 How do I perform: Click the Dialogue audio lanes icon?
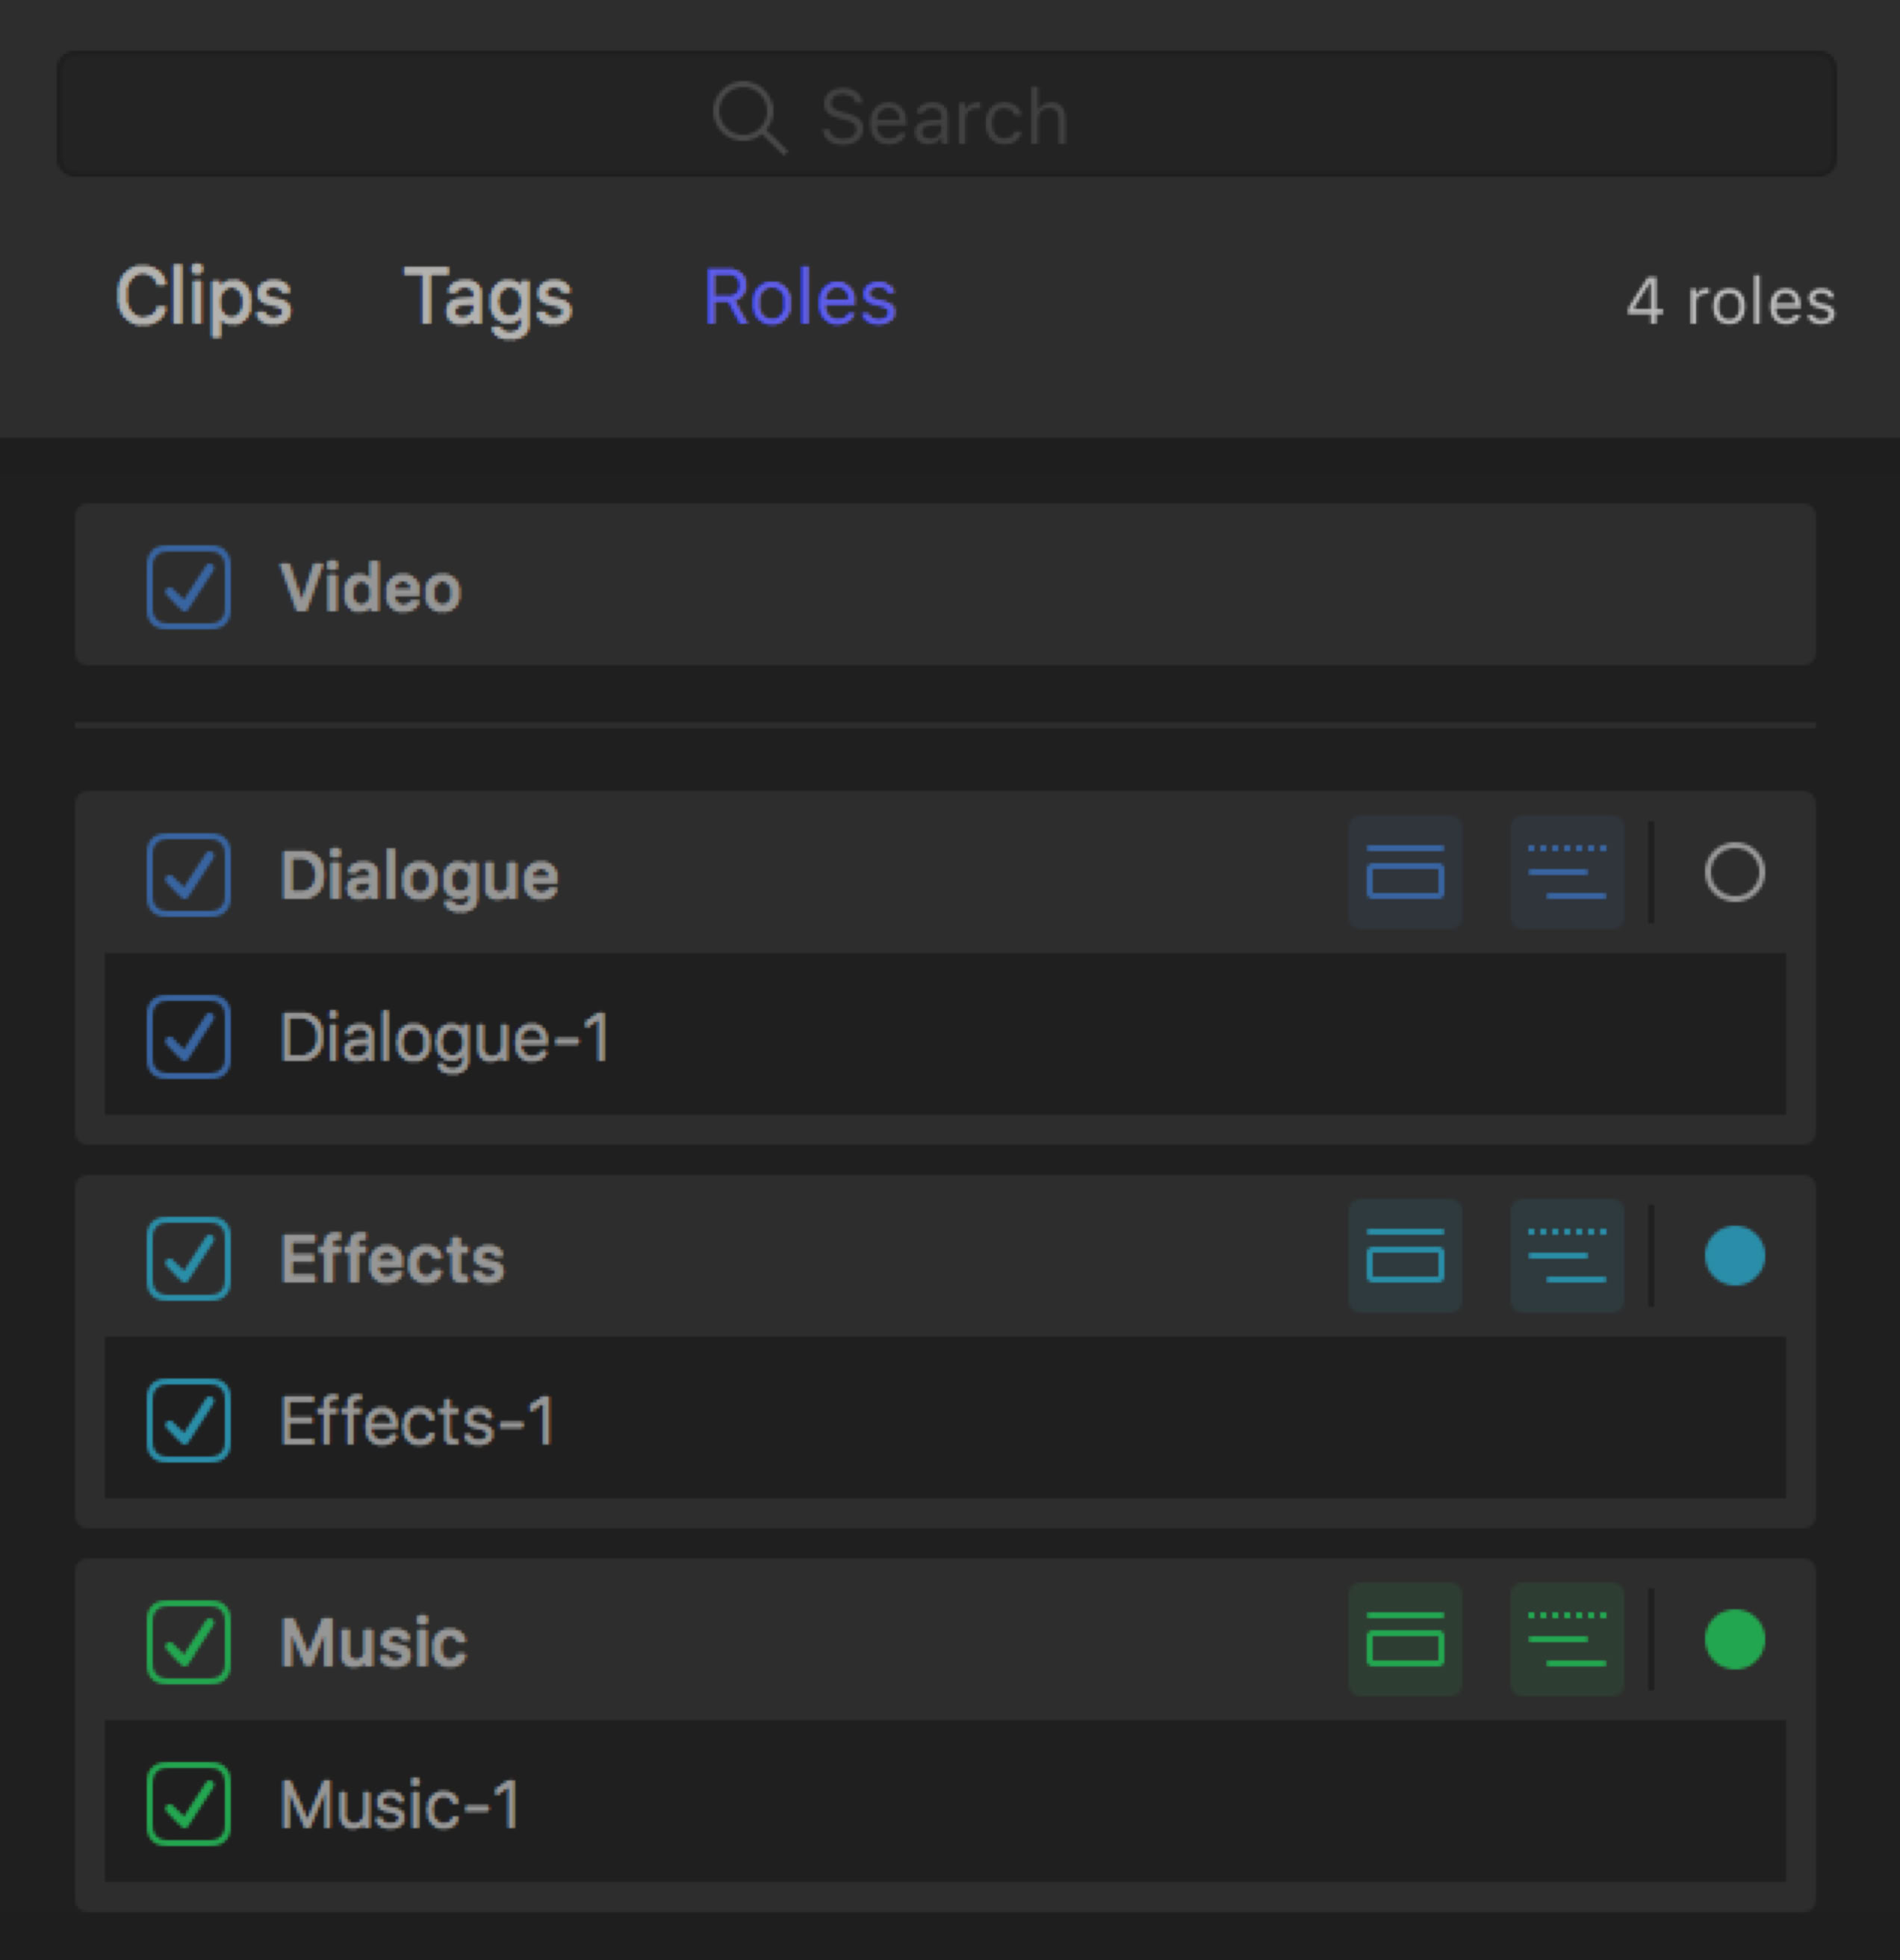click(1404, 872)
